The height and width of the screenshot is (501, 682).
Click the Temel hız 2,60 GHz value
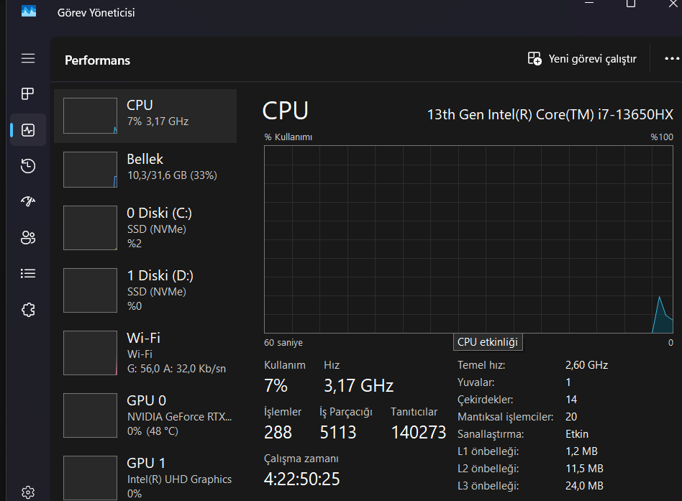(x=586, y=365)
